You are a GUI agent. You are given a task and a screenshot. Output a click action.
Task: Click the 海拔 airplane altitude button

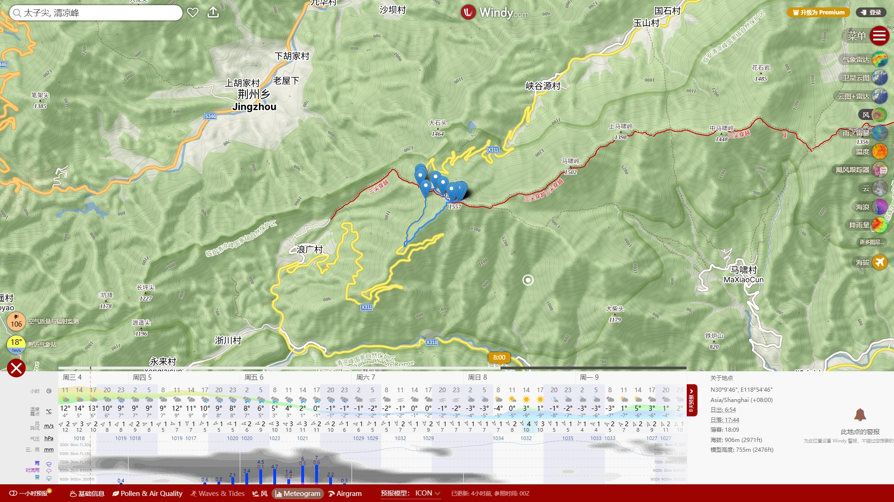[x=879, y=262]
